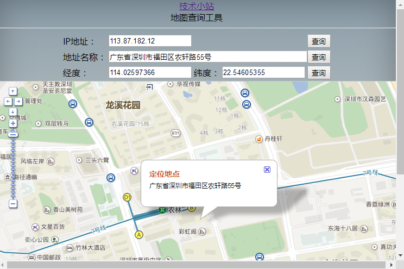Click the 深圳市汉森园艺 point marker
404x269 pixels.
tap(337, 99)
